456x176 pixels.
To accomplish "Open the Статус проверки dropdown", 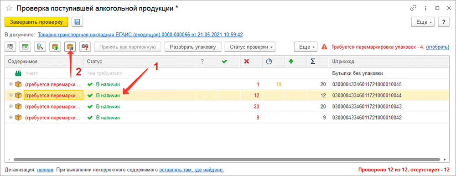I will pos(250,47).
